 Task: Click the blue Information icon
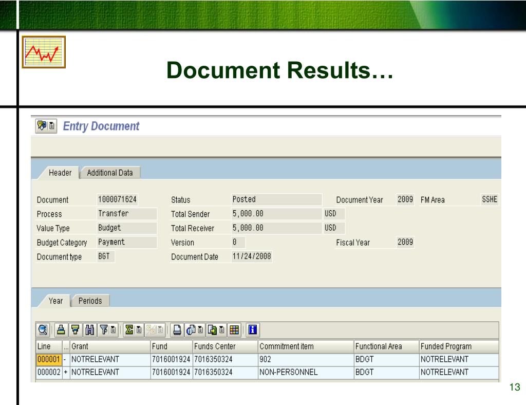click(252, 329)
